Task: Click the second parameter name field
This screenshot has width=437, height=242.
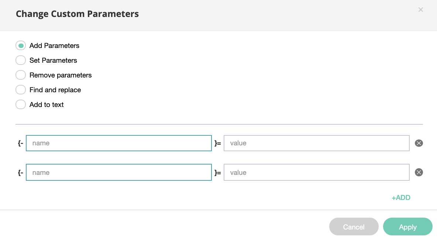Action: click(118, 173)
